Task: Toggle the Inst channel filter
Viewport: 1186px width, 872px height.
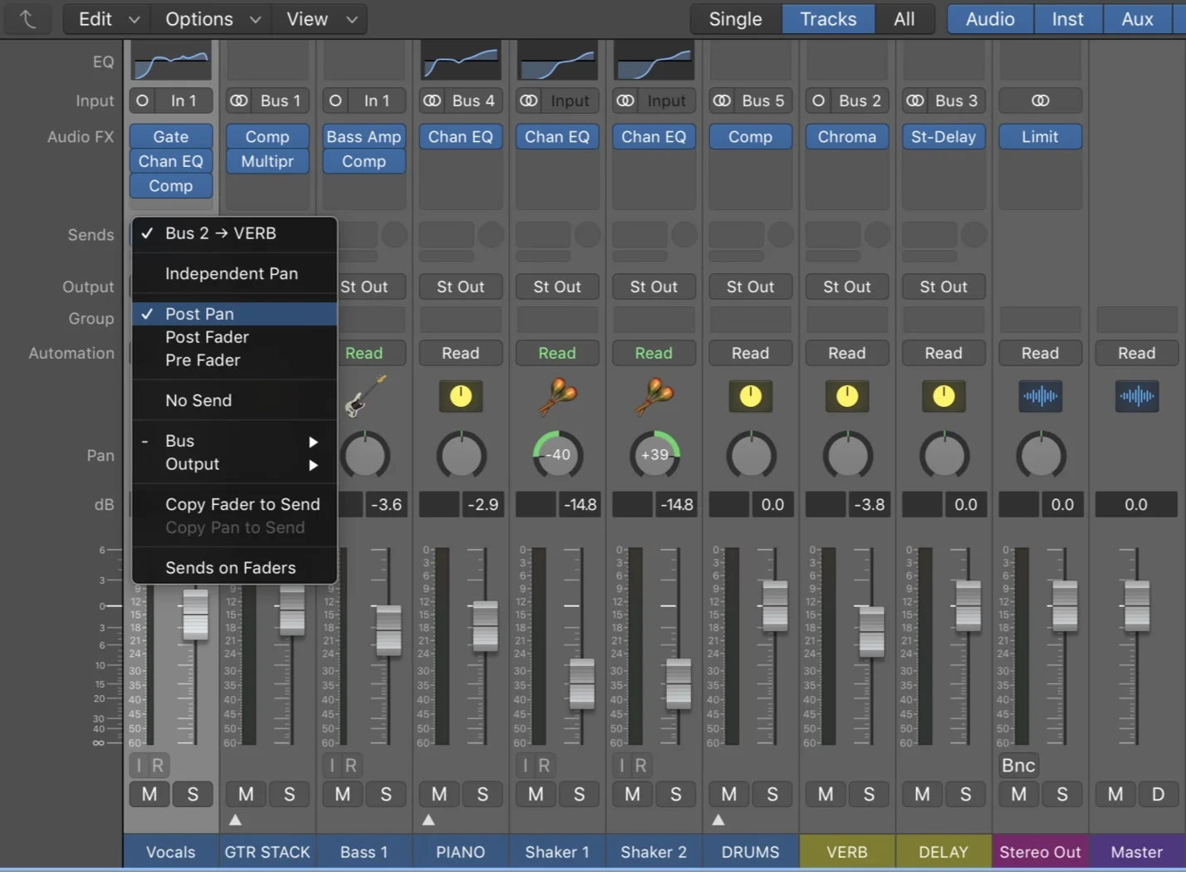Action: [1068, 18]
